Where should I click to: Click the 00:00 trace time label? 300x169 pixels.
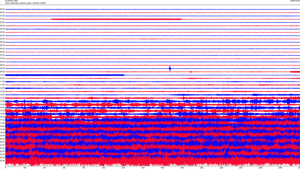point(2,9)
